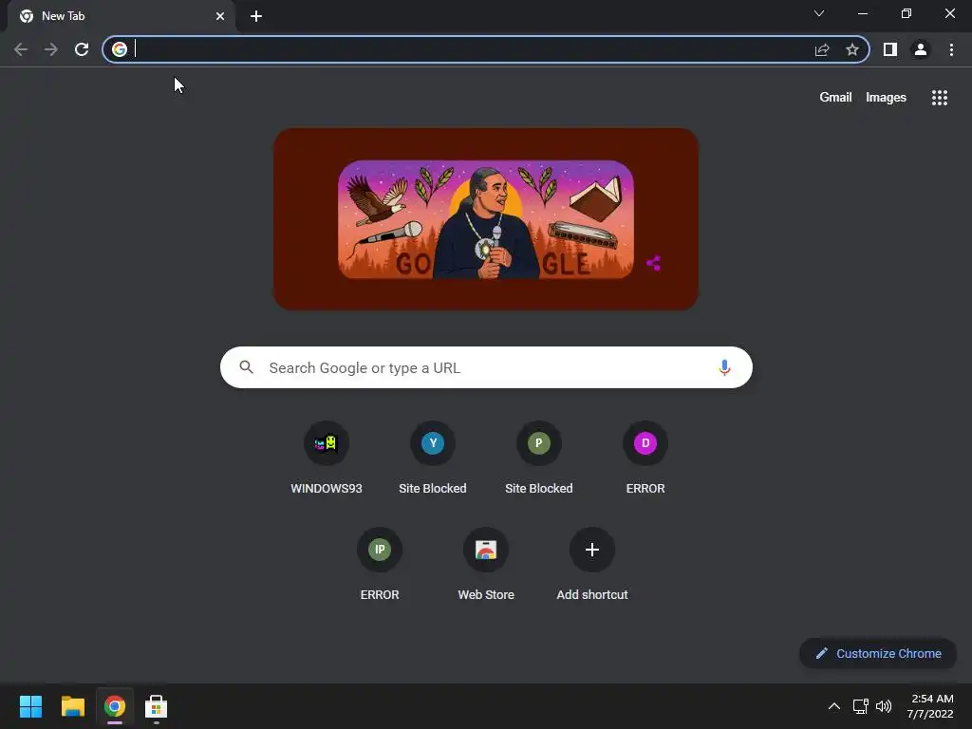The height and width of the screenshot is (729, 972).
Task: Open File Explorer from taskbar
Action: click(72, 706)
